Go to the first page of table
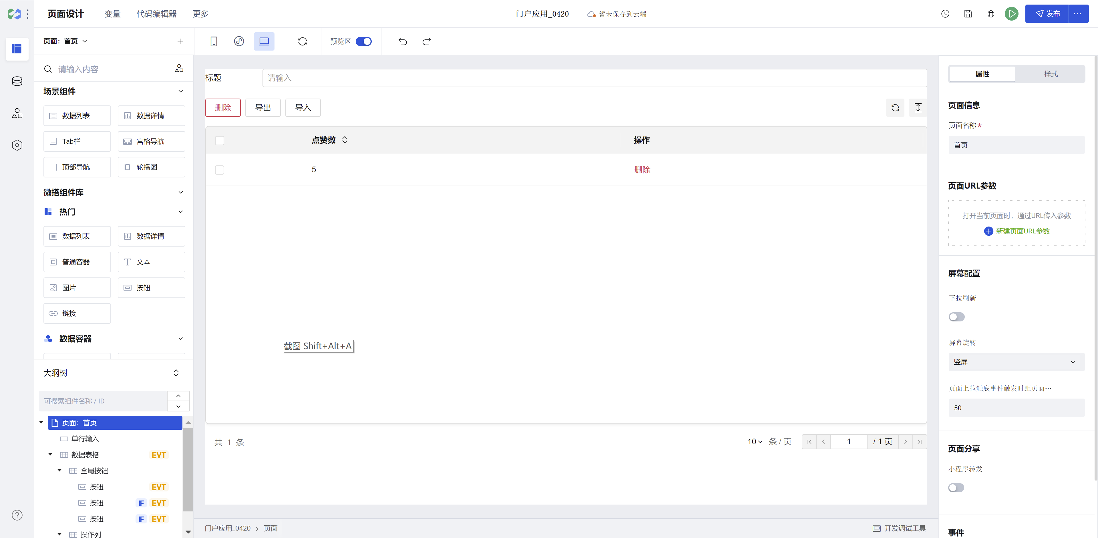1098x538 pixels. pos(809,442)
